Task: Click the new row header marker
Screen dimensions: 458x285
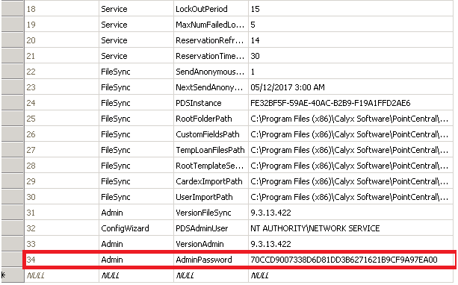Action: pos(12,275)
